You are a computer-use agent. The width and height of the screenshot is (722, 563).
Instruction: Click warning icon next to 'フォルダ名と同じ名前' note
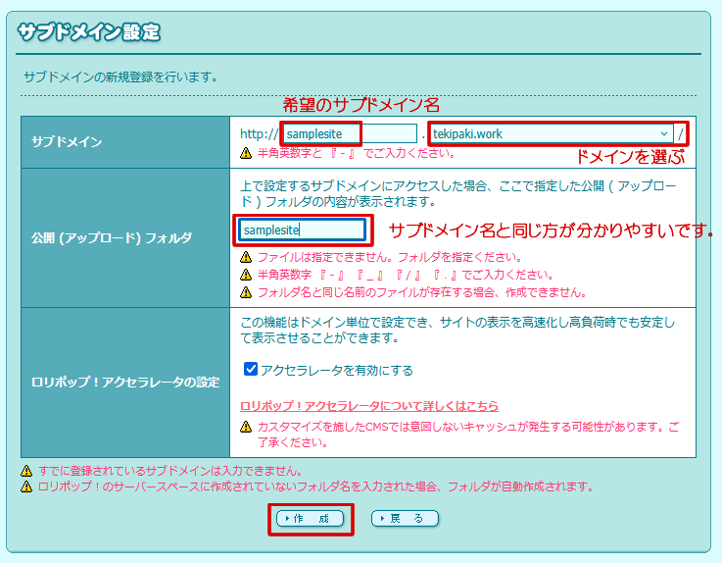point(246,292)
